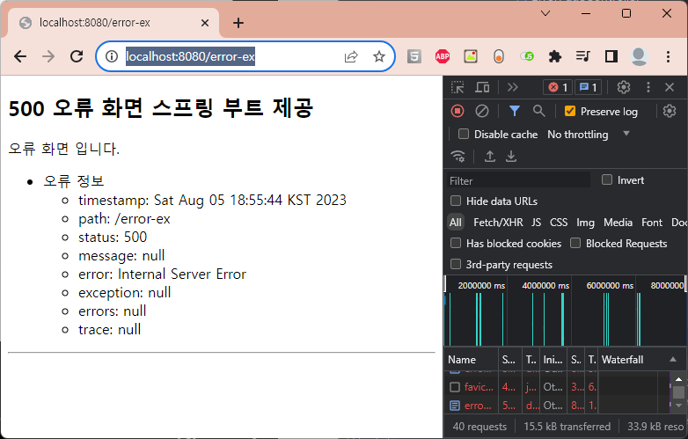Image resolution: width=688 pixels, height=439 pixels.
Task: Check Has blocked cookies checkbox
Action: [x=456, y=243]
